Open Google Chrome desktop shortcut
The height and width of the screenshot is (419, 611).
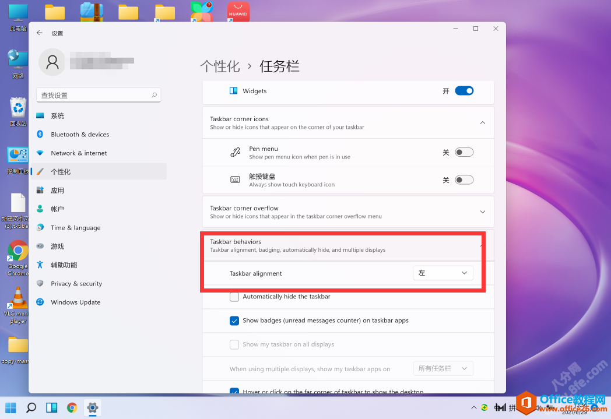click(x=18, y=259)
